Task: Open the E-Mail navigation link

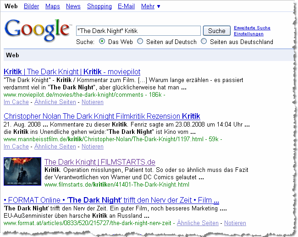Action: [x=126, y=6]
